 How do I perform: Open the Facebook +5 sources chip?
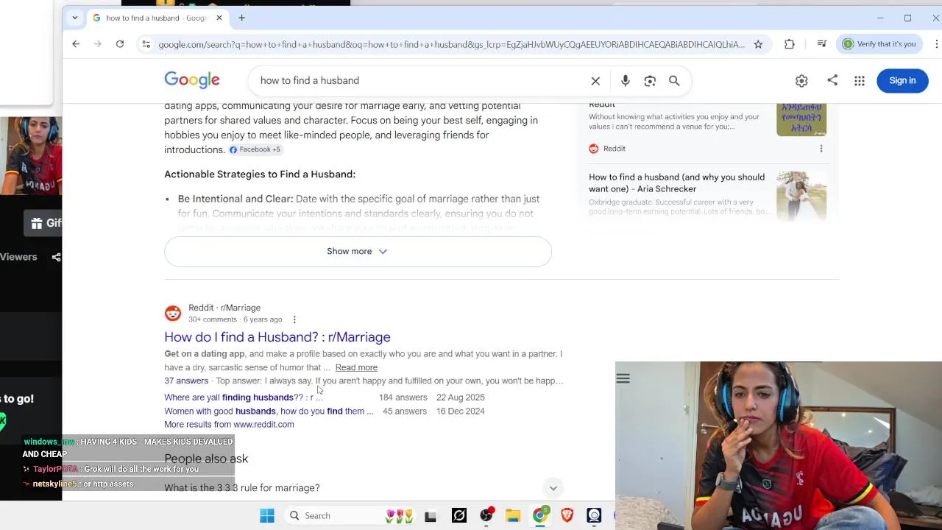[x=255, y=149]
